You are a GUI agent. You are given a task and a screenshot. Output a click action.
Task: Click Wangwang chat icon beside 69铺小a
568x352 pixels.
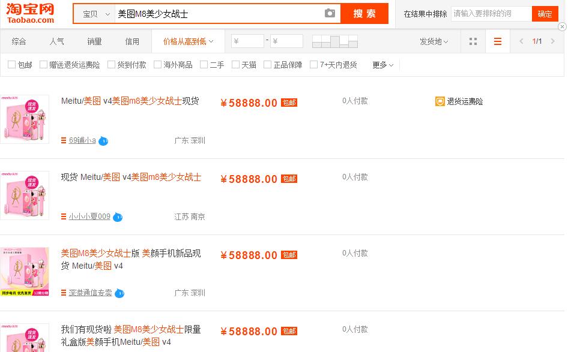(103, 141)
